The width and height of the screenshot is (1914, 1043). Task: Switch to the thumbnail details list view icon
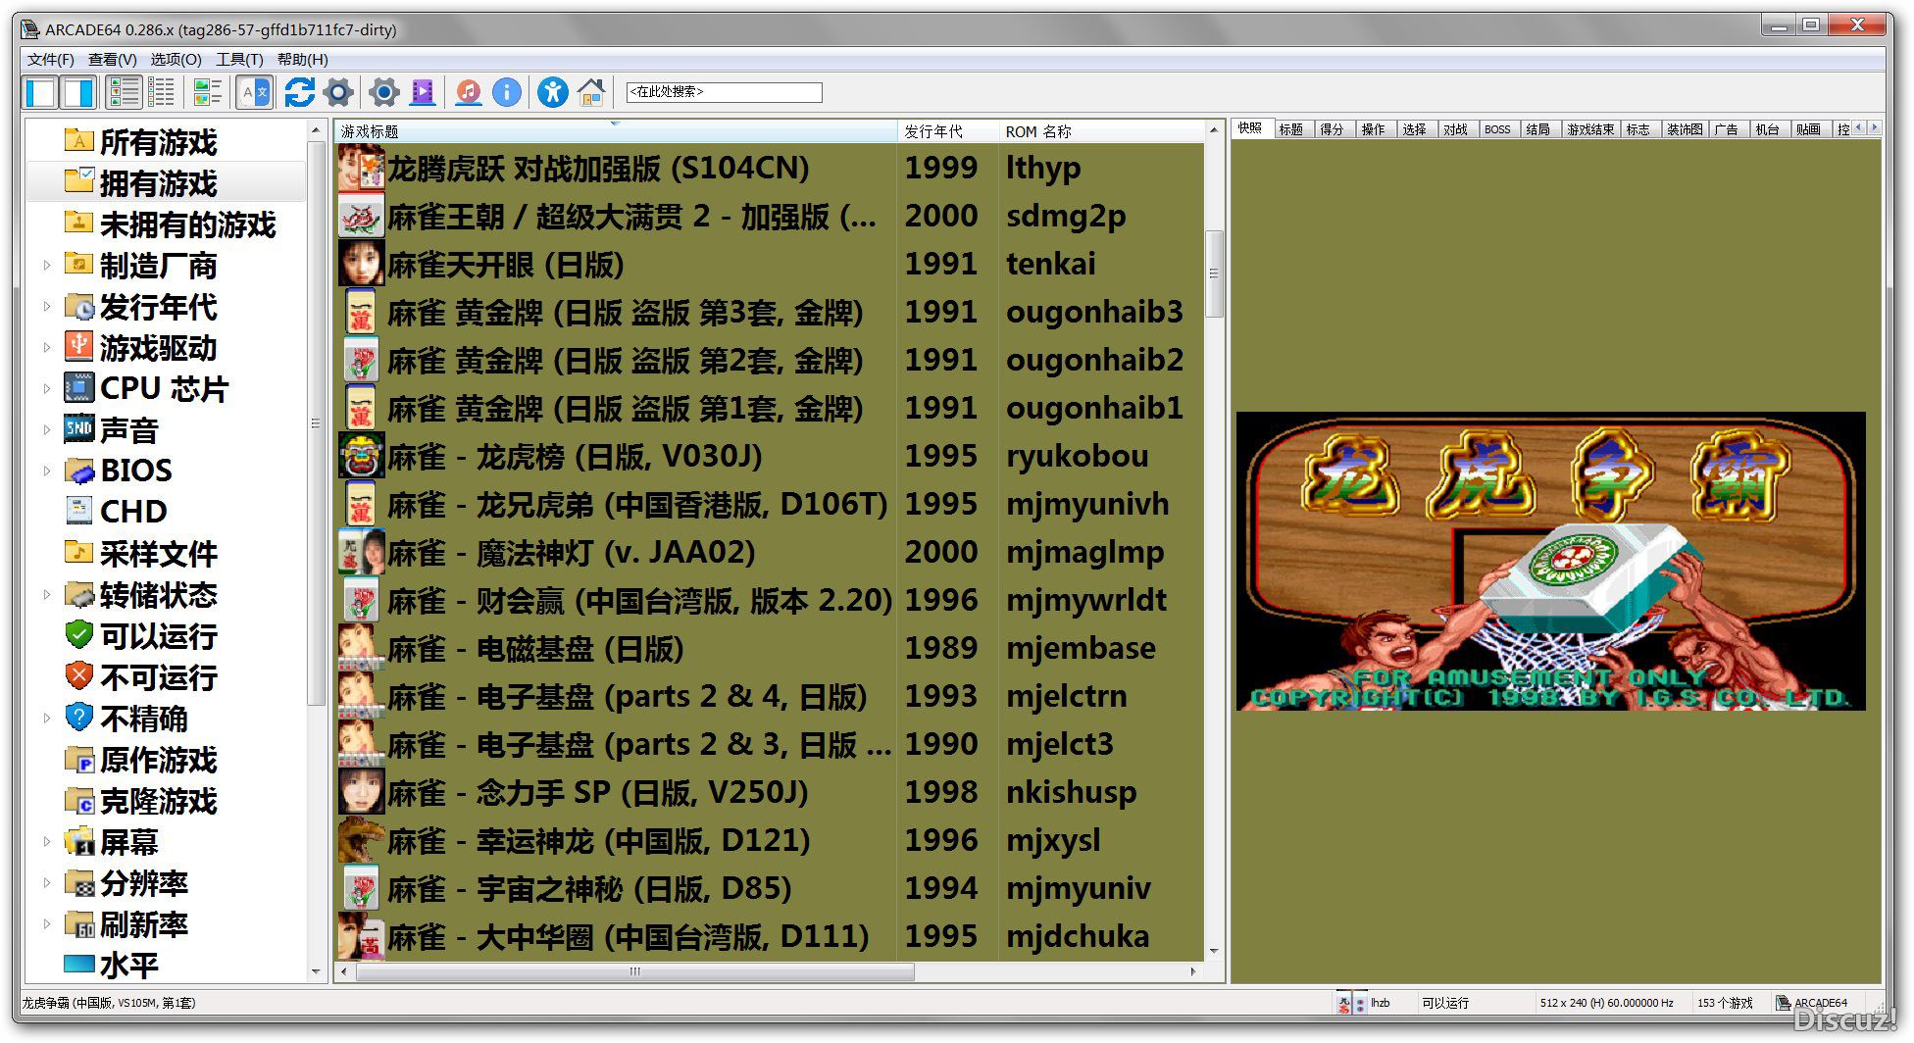pos(125,93)
